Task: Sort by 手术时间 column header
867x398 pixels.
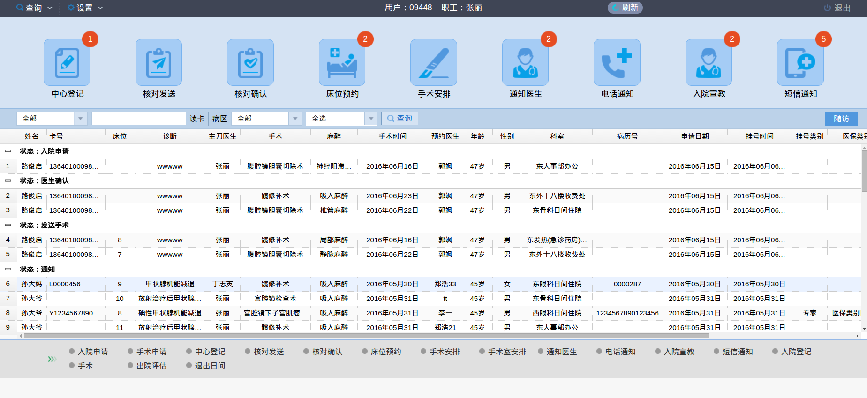Action: pyautogui.click(x=392, y=136)
